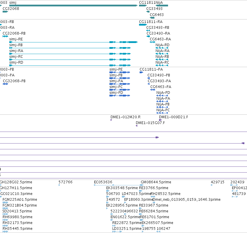The image size is (247, 233).
Task: Click EST FGM225A01.5prime
Action: (x=5, y=202)
